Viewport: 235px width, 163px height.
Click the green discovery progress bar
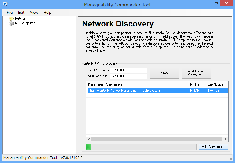point(141,147)
